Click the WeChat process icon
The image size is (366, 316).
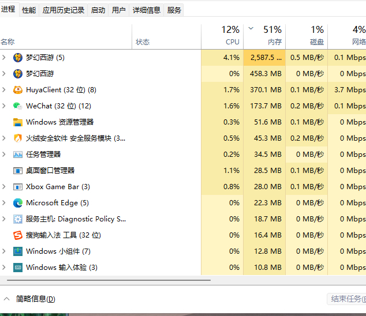[18, 106]
